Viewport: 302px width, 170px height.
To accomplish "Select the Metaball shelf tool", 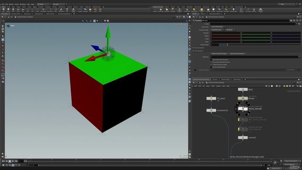I will (85, 10).
